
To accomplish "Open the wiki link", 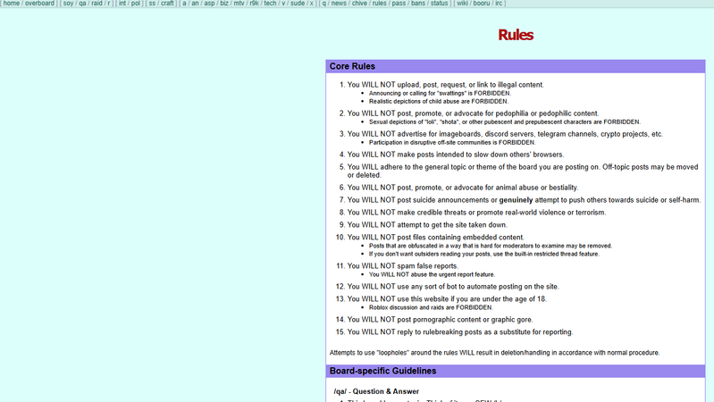I will click(x=462, y=4).
